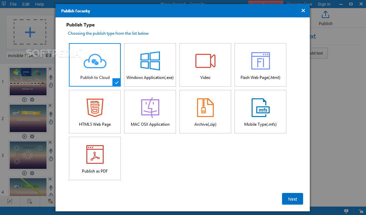
Task: Add a new frame with plus box
Action: [x=30, y=32]
